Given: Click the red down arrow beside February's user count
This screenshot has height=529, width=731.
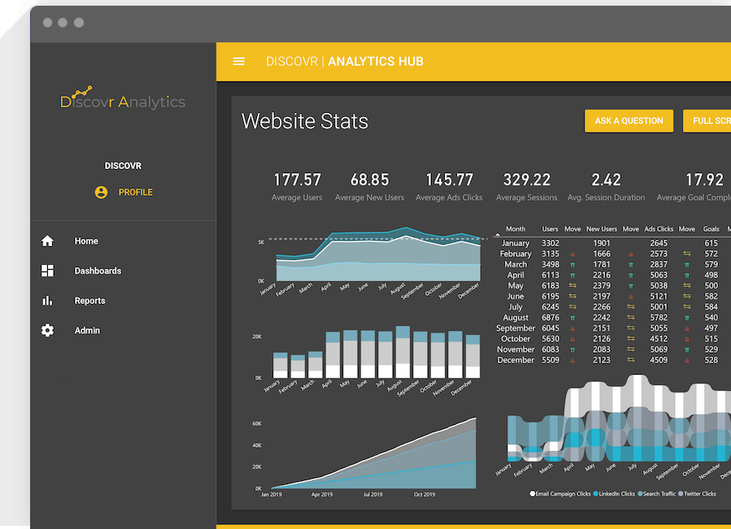Looking at the screenshot, I should 574,254.
